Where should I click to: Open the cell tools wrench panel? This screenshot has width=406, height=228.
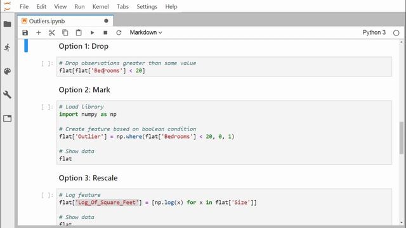pos(8,94)
